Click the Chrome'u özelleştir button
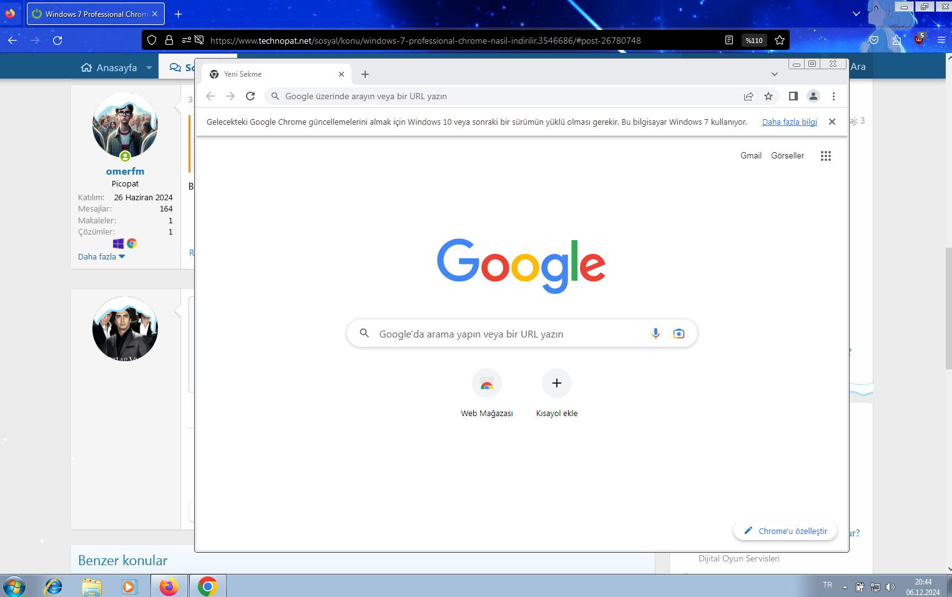Image resolution: width=952 pixels, height=597 pixels. point(785,531)
